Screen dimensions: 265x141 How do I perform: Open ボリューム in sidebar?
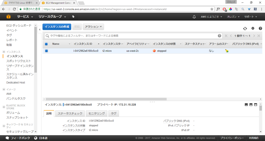[x=13, y=113]
